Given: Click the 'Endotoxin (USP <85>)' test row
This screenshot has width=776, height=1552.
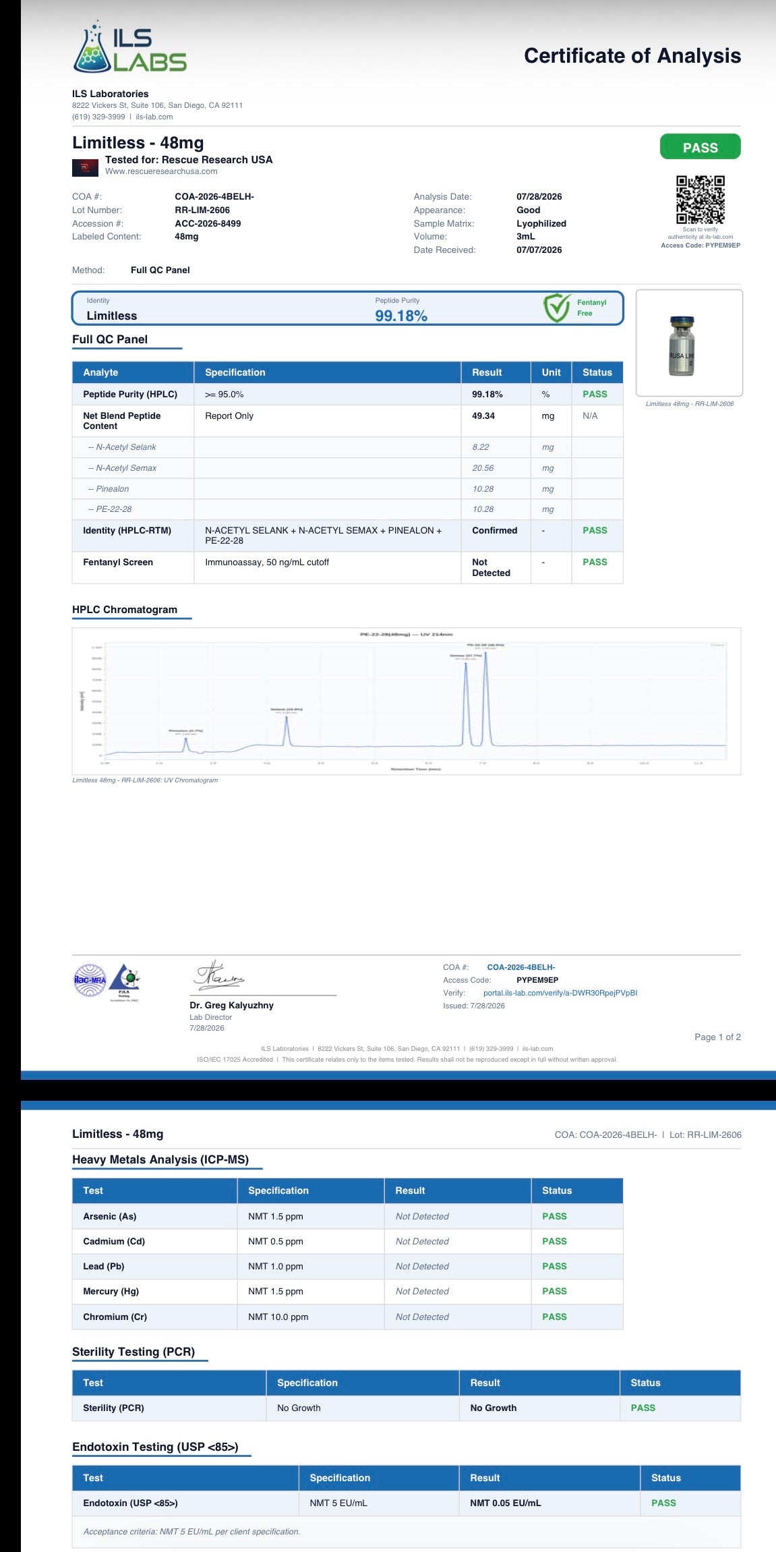Looking at the screenshot, I should pyautogui.click(x=407, y=1503).
